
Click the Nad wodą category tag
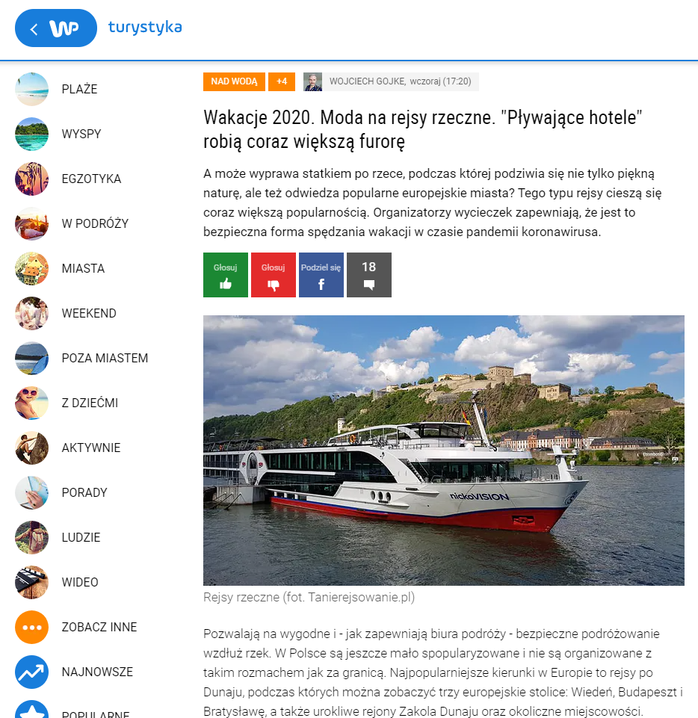click(x=234, y=81)
